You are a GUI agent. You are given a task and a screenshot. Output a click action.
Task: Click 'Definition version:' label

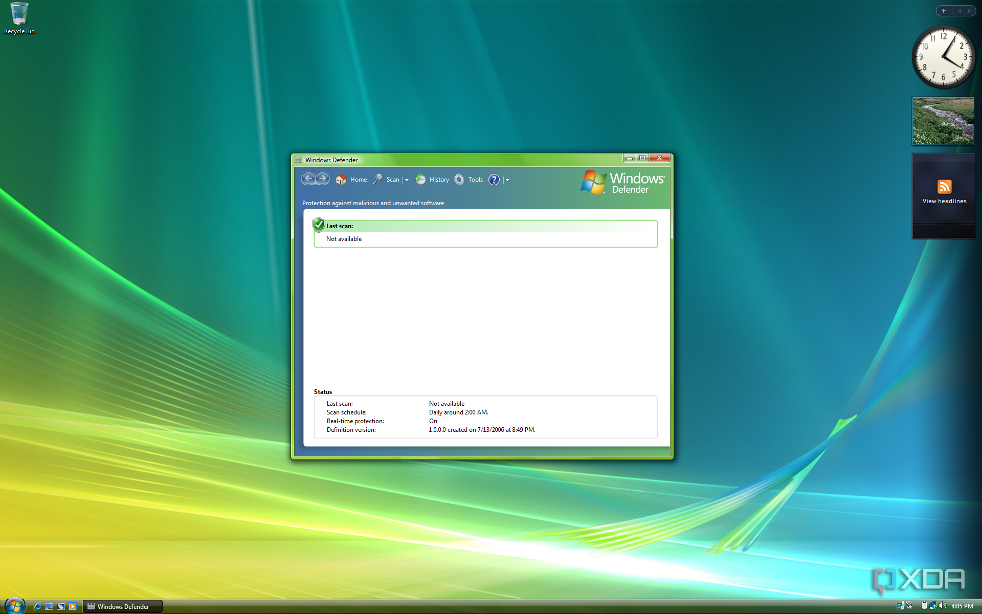coord(351,430)
